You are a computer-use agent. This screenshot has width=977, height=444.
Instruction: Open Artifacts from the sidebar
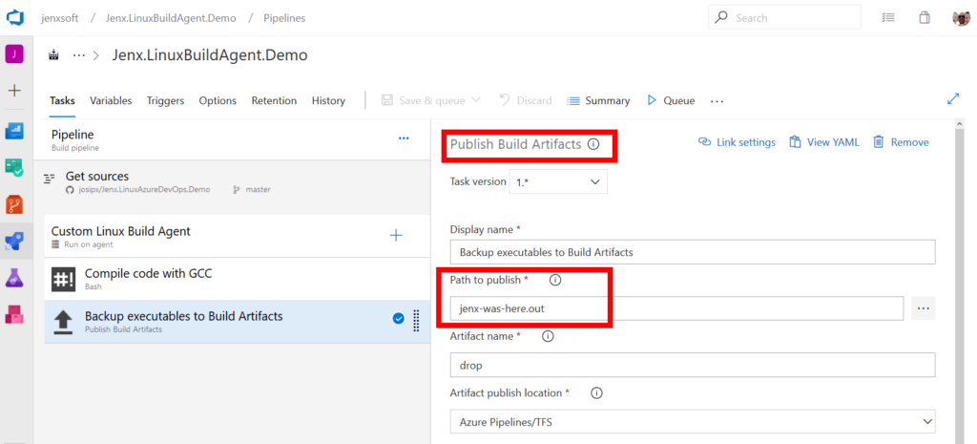[x=14, y=314]
